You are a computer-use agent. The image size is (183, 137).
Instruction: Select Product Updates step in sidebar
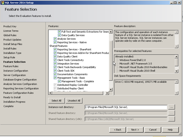[x=12, y=40]
